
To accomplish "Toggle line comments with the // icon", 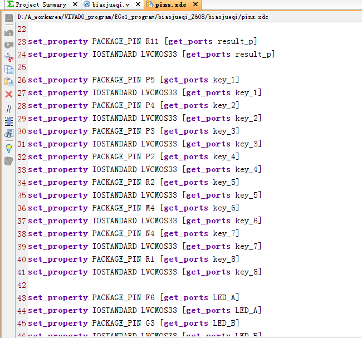I will click(x=8, y=109).
